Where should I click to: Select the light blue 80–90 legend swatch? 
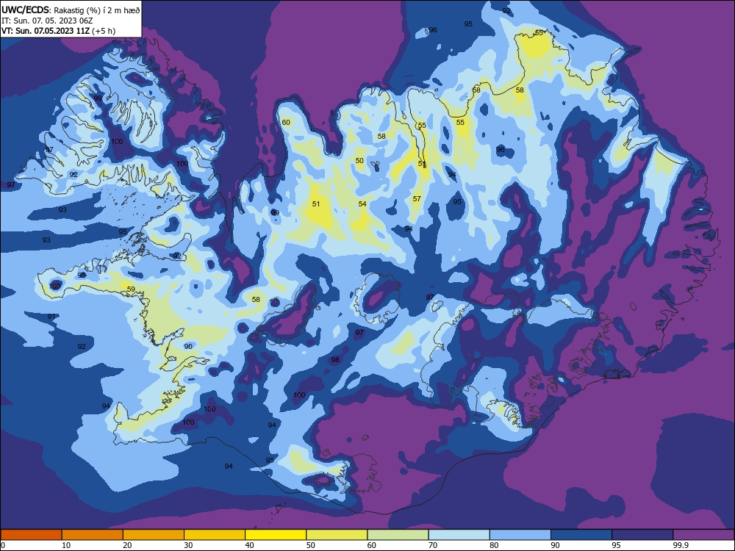(x=520, y=535)
